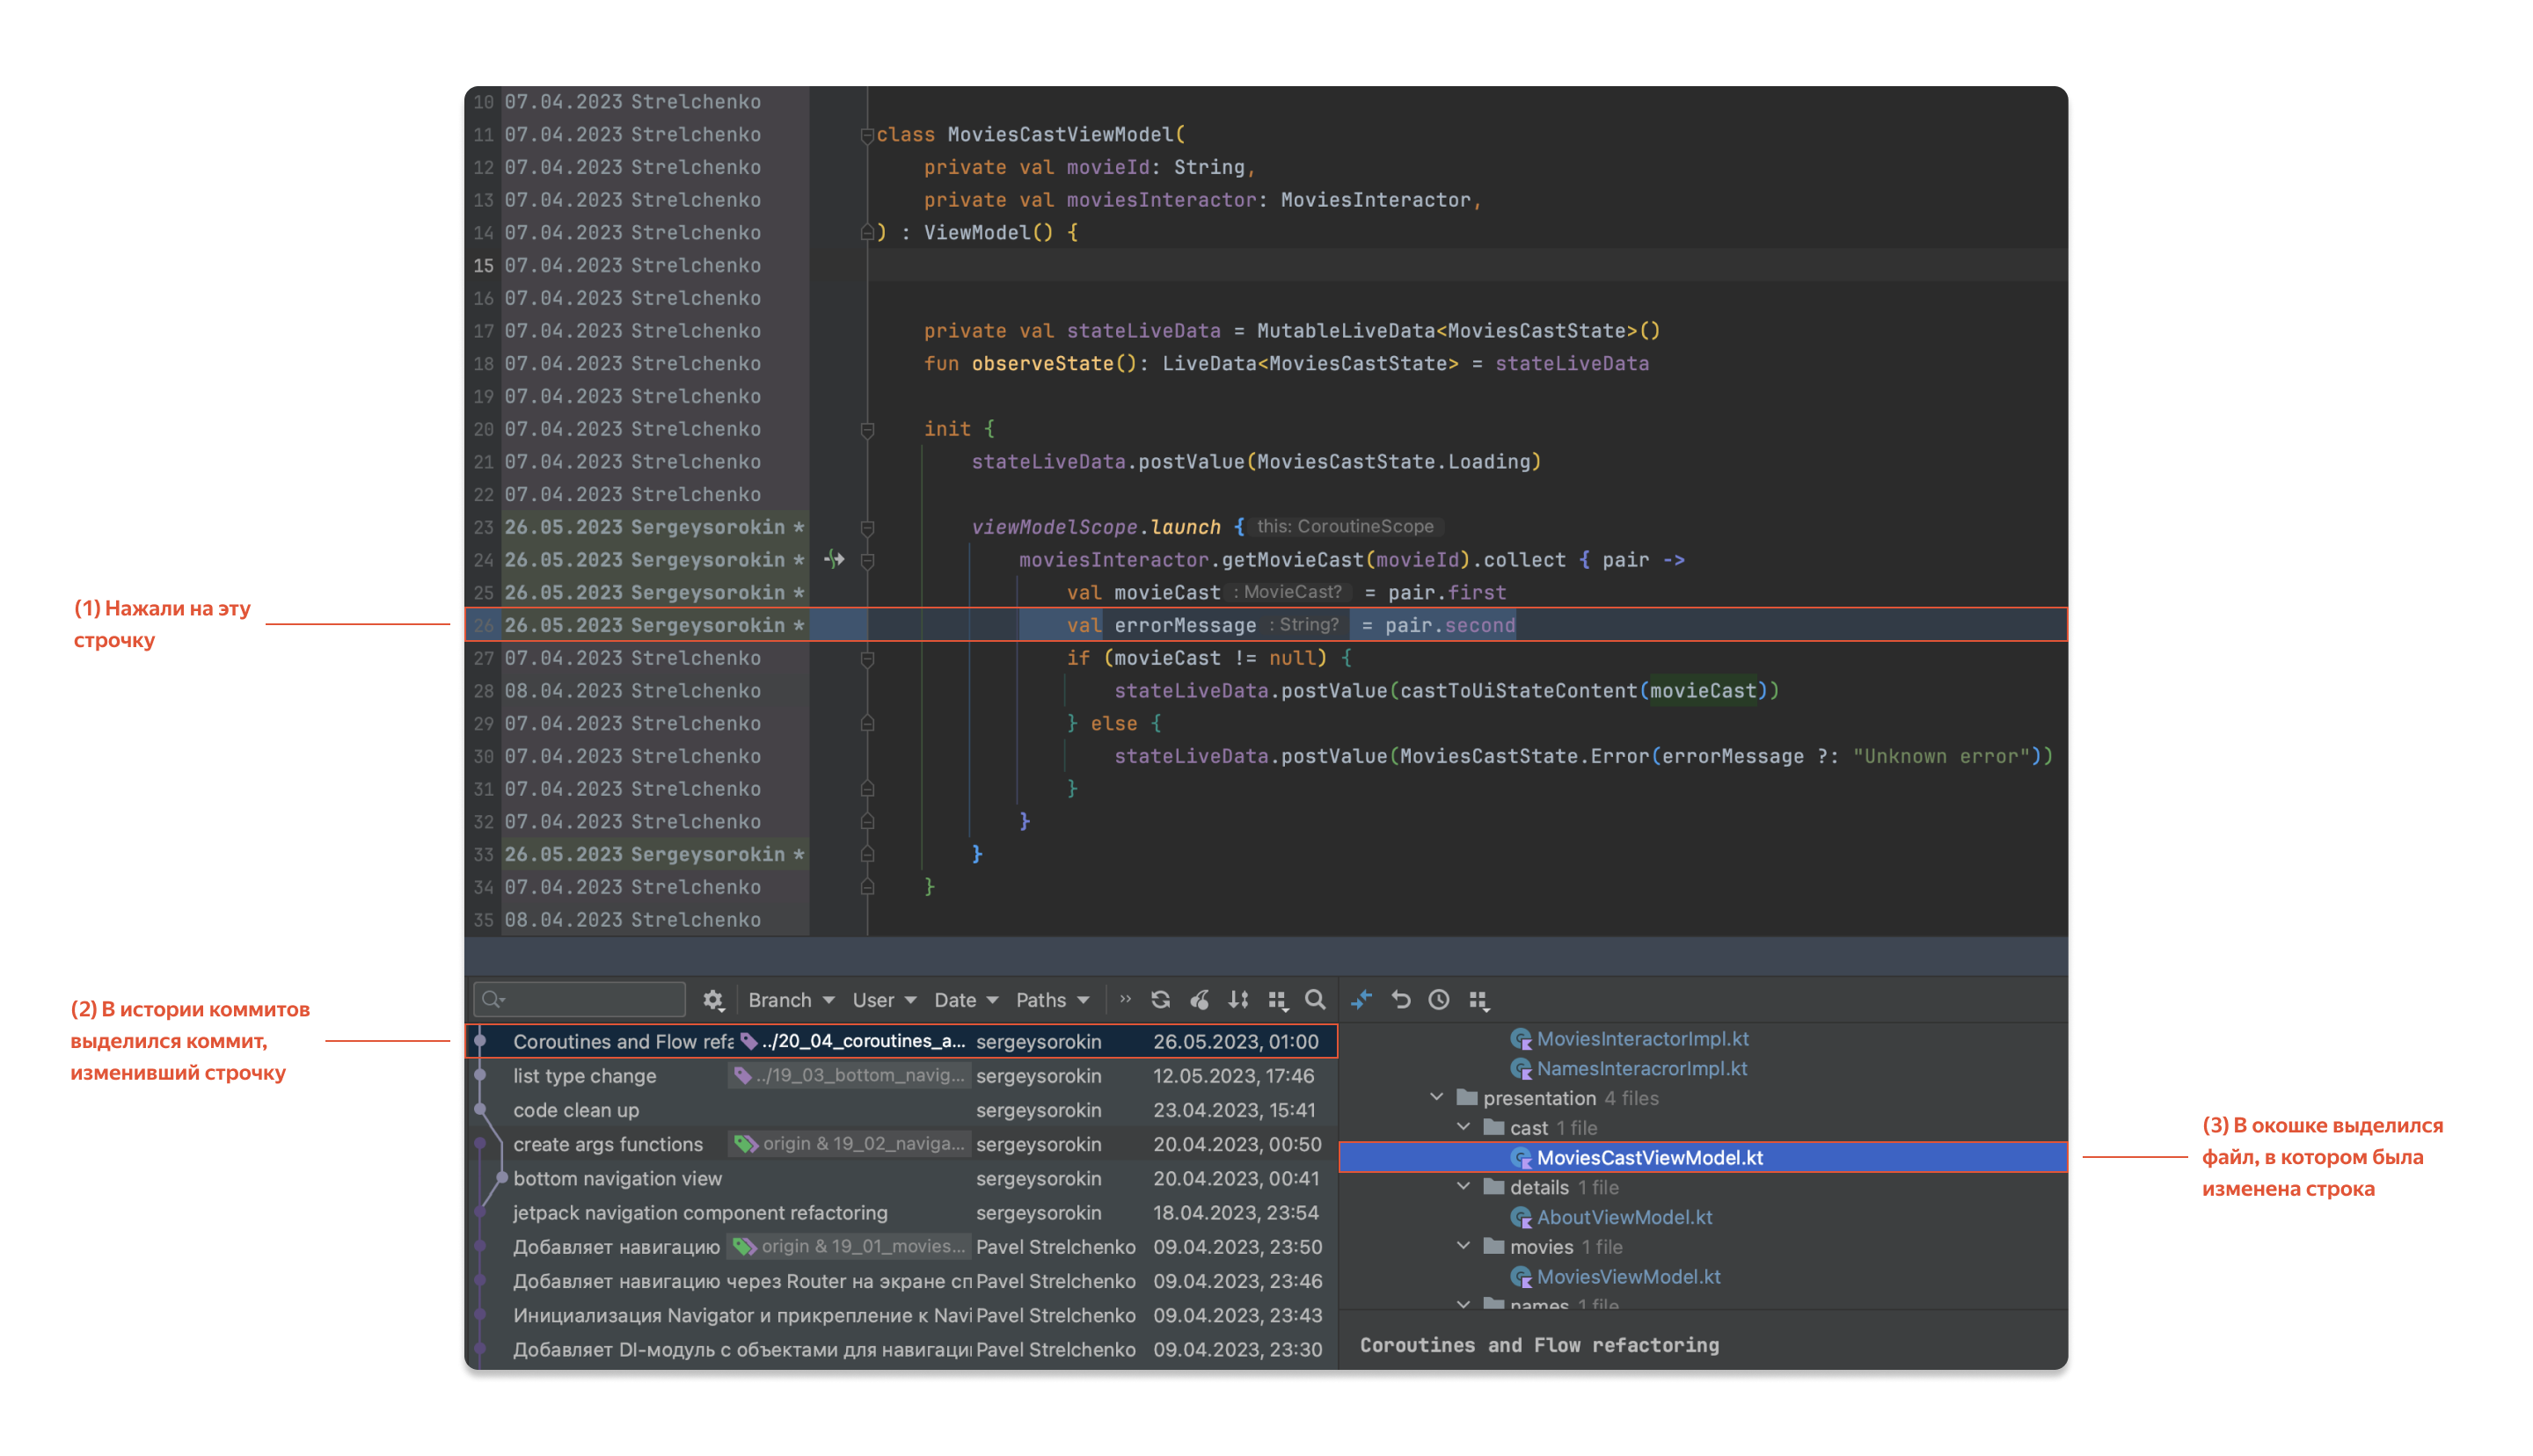Screen dimensions: 2533x1456
Task: Open the Branch filter dropdown
Action: tap(791, 1000)
